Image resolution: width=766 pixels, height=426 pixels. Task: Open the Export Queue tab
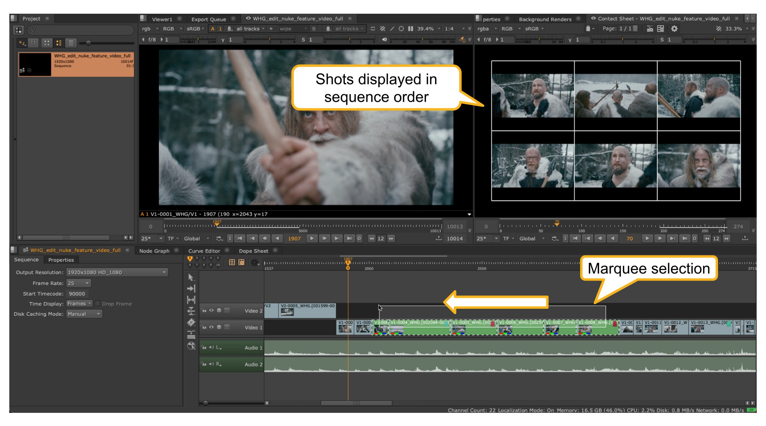tap(209, 19)
